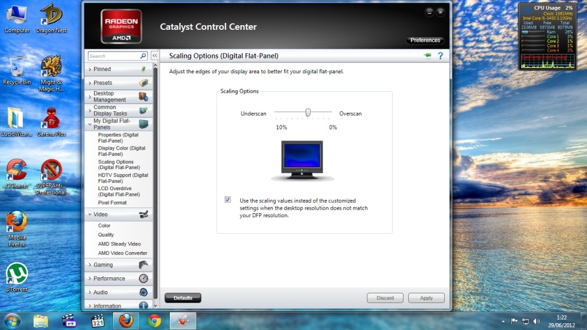Switch to Firefox in the taskbar
The width and height of the screenshot is (587, 330).
(126, 321)
